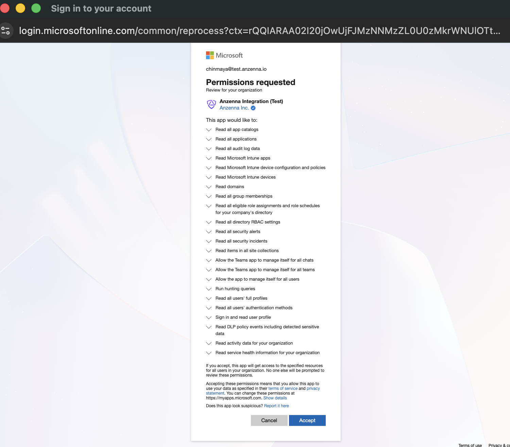Expand the Read Microsoft Intune devices permission
The image size is (510, 447).
click(209, 177)
